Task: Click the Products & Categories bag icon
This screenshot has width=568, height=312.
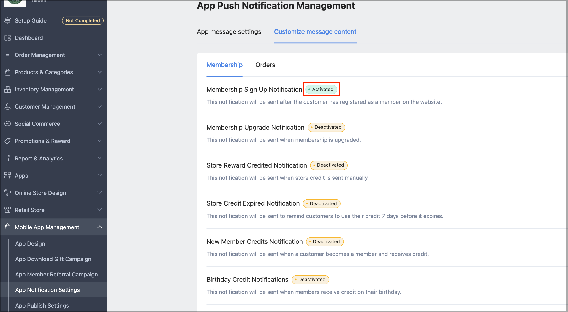Action: click(8, 72)
